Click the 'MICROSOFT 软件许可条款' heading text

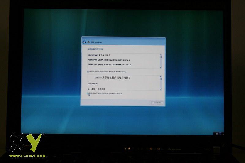coord(99,55)
